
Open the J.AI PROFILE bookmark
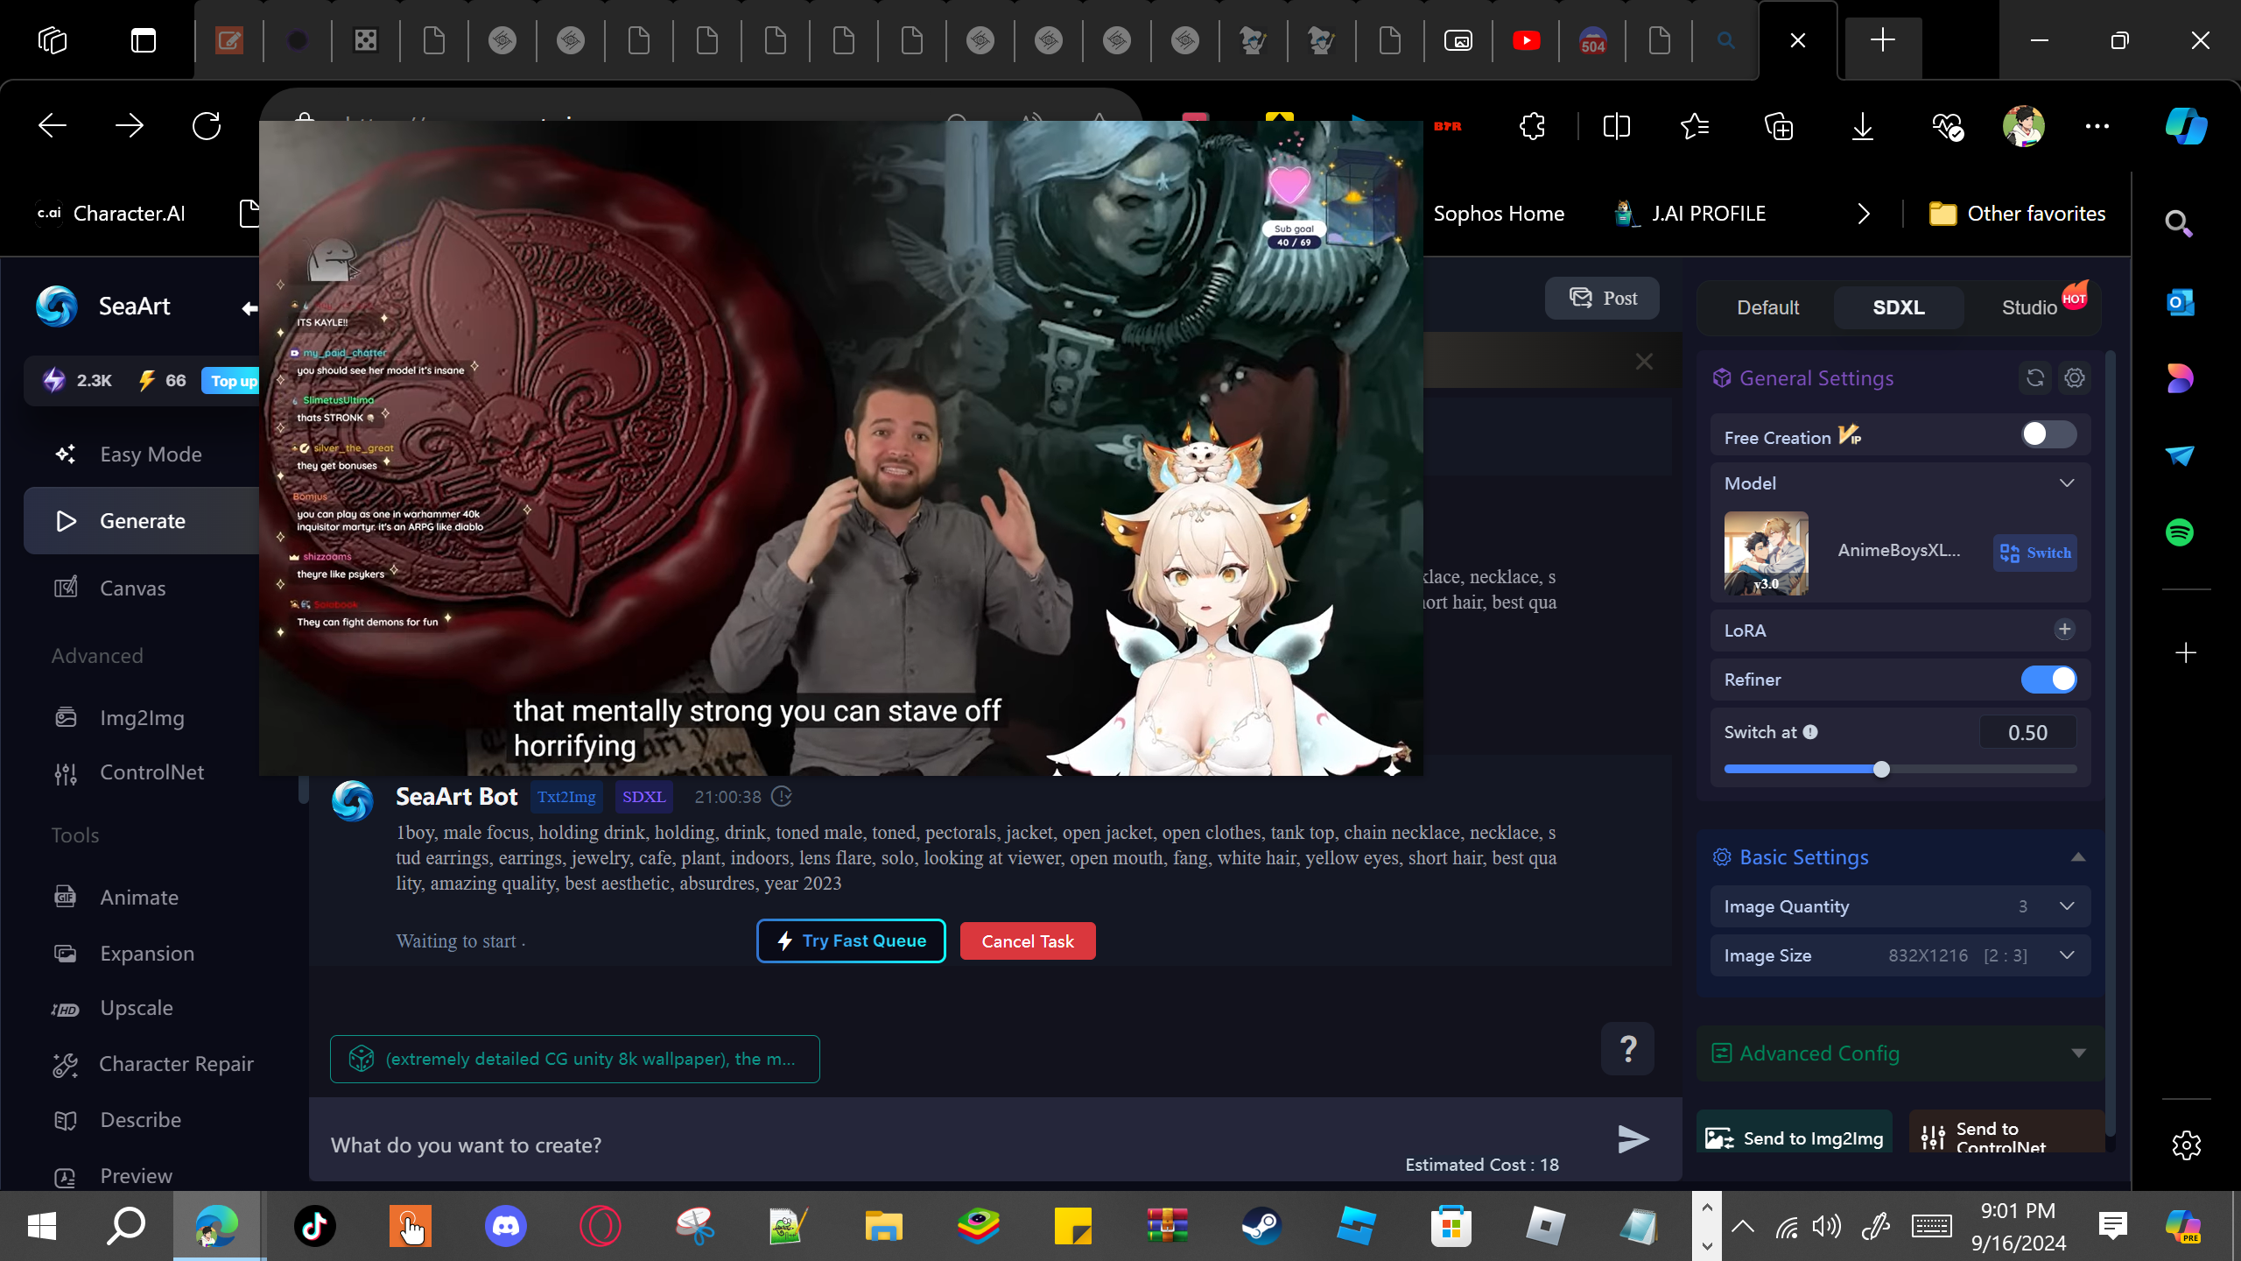tap(1690, 214)
